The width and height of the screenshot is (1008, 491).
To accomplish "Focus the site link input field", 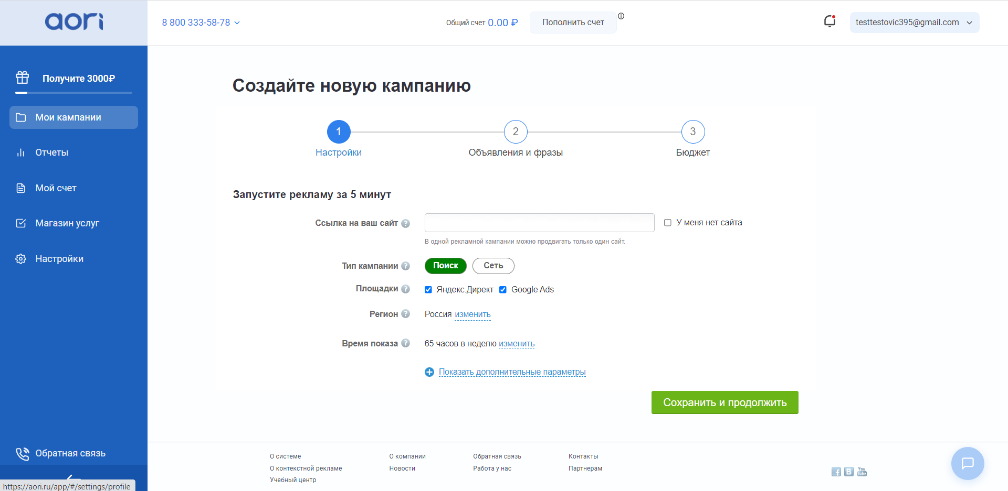I will [x=540, y=223].
